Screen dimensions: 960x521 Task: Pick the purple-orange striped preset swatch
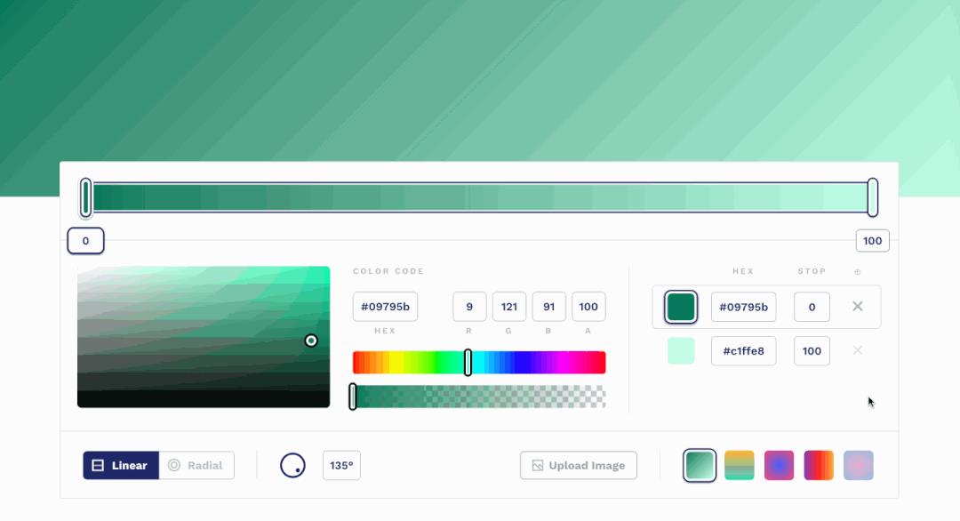coord(819,465)
